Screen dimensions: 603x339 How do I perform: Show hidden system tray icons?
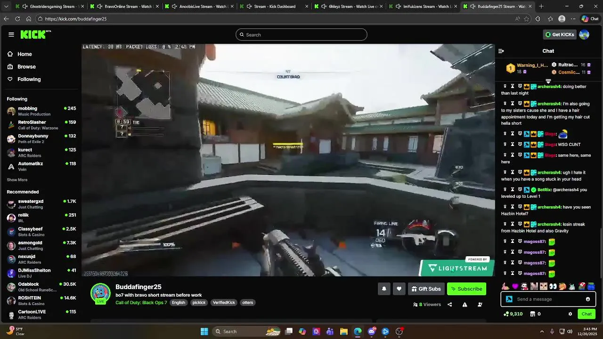tap(542, 331)
